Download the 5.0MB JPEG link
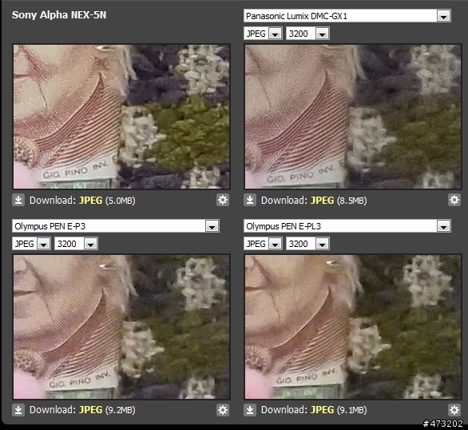468x430 pixels. tap(91, 201)
